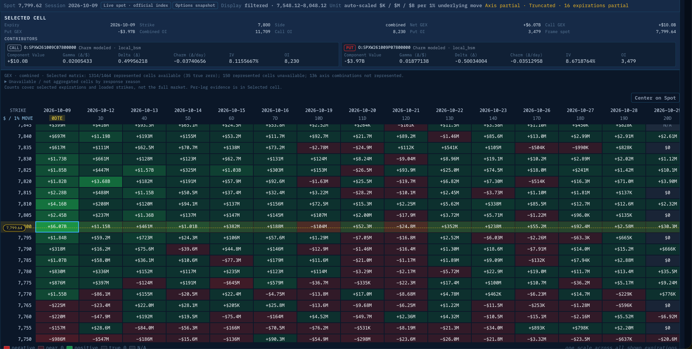This screenshot has width=692, height=349.
Task: Select the -$986M cell at strike 7,750
Action: point(57,339)
